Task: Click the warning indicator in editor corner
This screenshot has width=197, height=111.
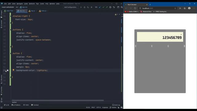Action: (x=116, y=14)
